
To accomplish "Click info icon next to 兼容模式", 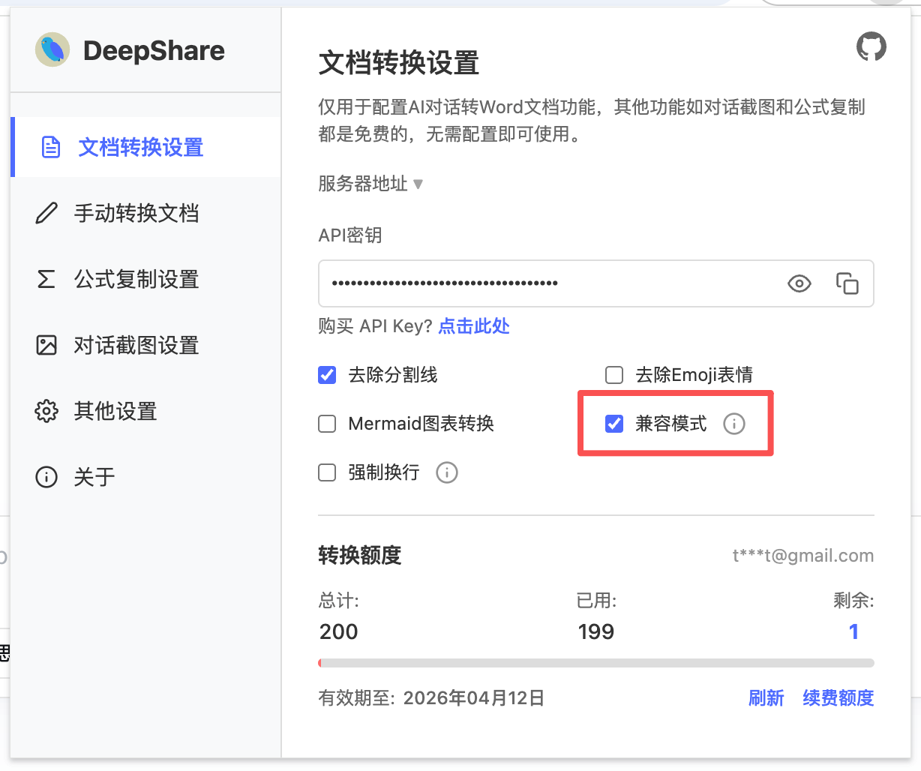I will tap(733, 424).
